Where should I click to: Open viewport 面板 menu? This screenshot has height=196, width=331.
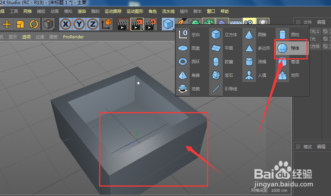pyautogui.click(x=54, y=37)
